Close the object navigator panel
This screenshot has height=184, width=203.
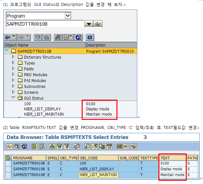point(90,37)
